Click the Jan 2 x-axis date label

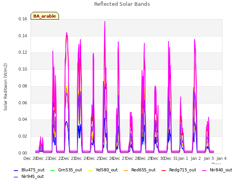coord(196,159)
